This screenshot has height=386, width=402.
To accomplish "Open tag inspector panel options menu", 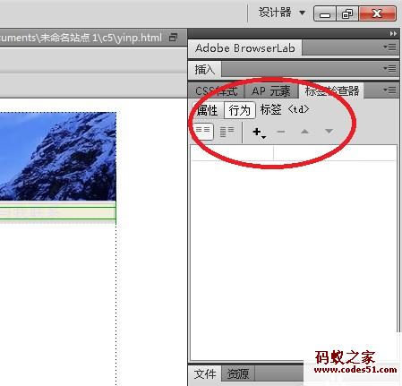I will click(389, 90).
